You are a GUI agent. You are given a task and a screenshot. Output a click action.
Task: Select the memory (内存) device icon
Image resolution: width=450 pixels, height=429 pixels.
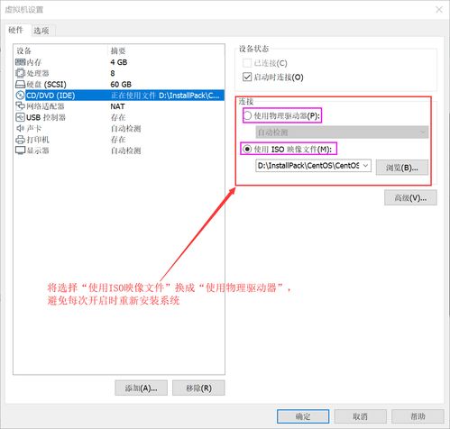(20, 62)
